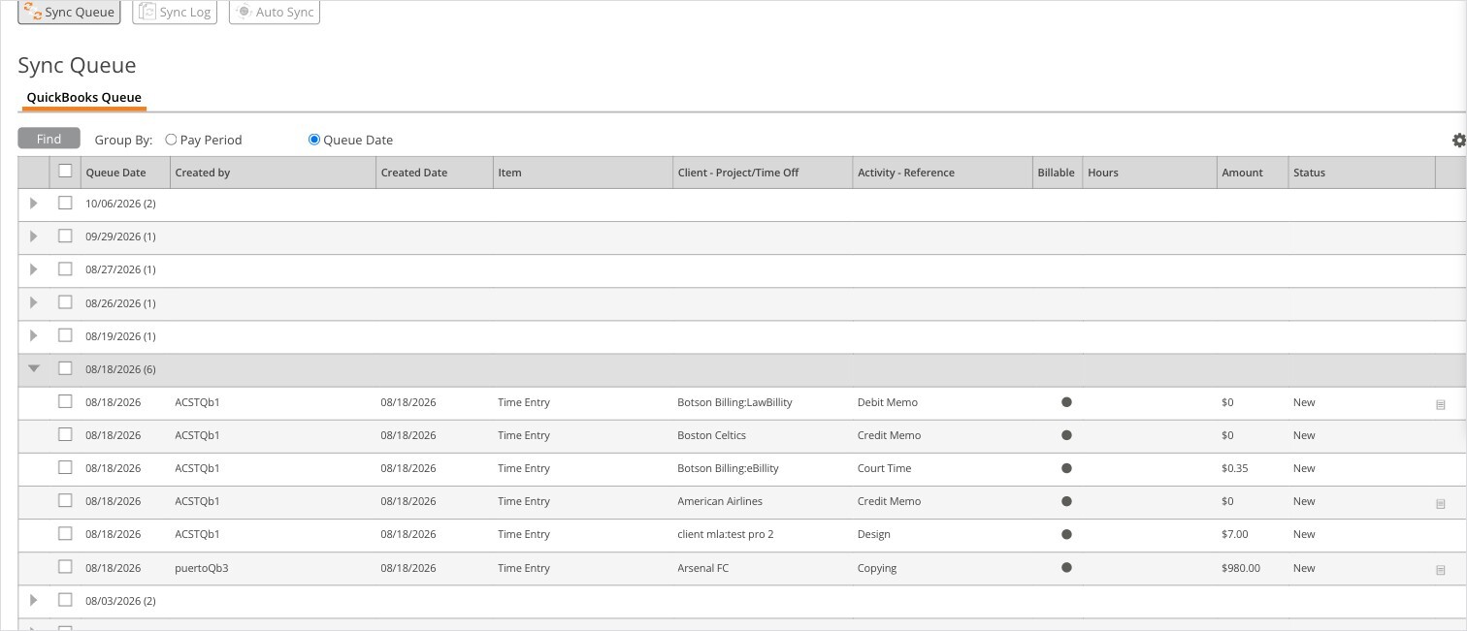Group by Pay Period radio option

click(x=171, y=140)
